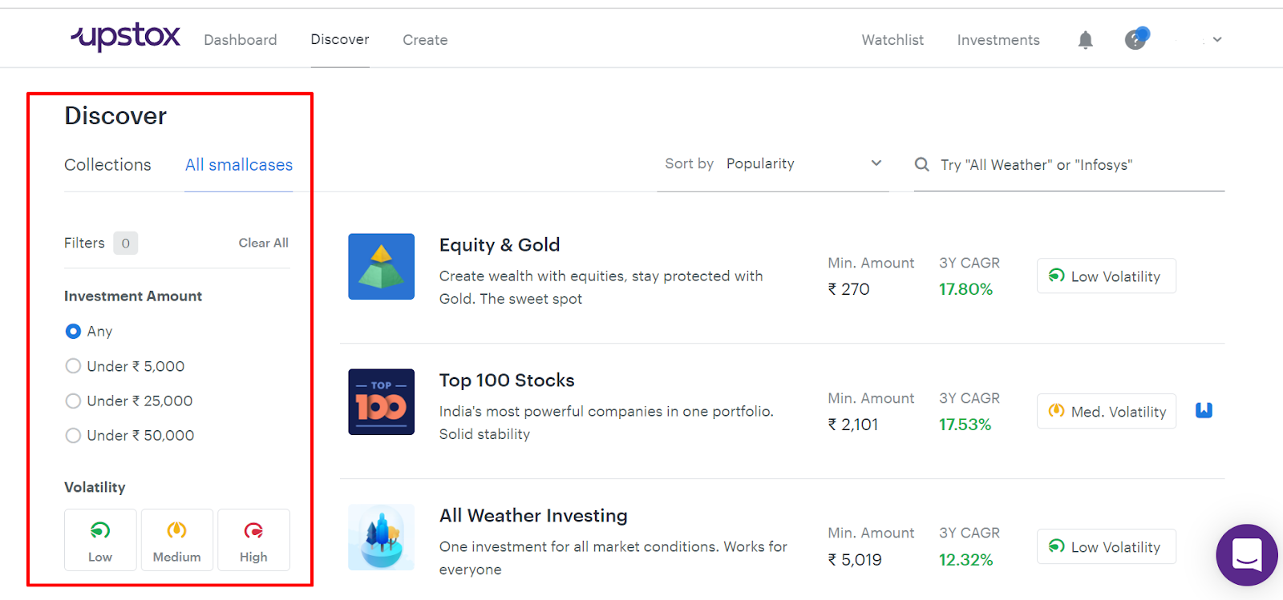1283x600 pixels.
Task: Open the Equity & Gold smallcase thumbnail
Action: click(x=381, y=266)
